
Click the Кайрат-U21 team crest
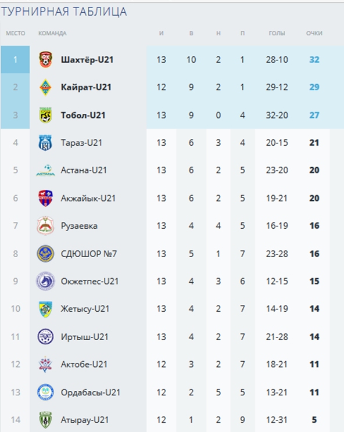point(45,87)
